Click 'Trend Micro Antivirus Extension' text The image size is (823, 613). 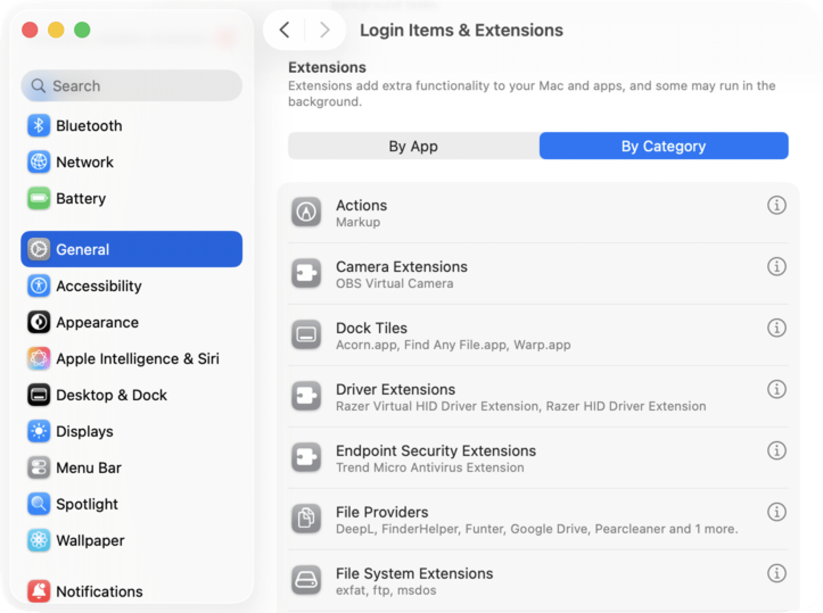[x=430, y=467]
